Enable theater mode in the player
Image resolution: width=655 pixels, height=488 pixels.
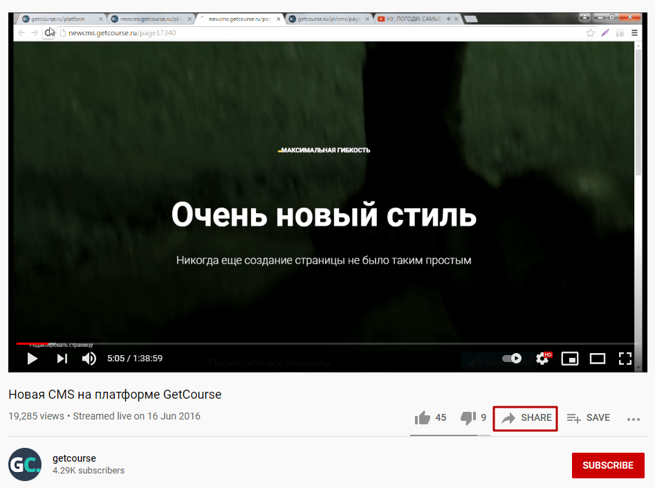coord(598,359)
